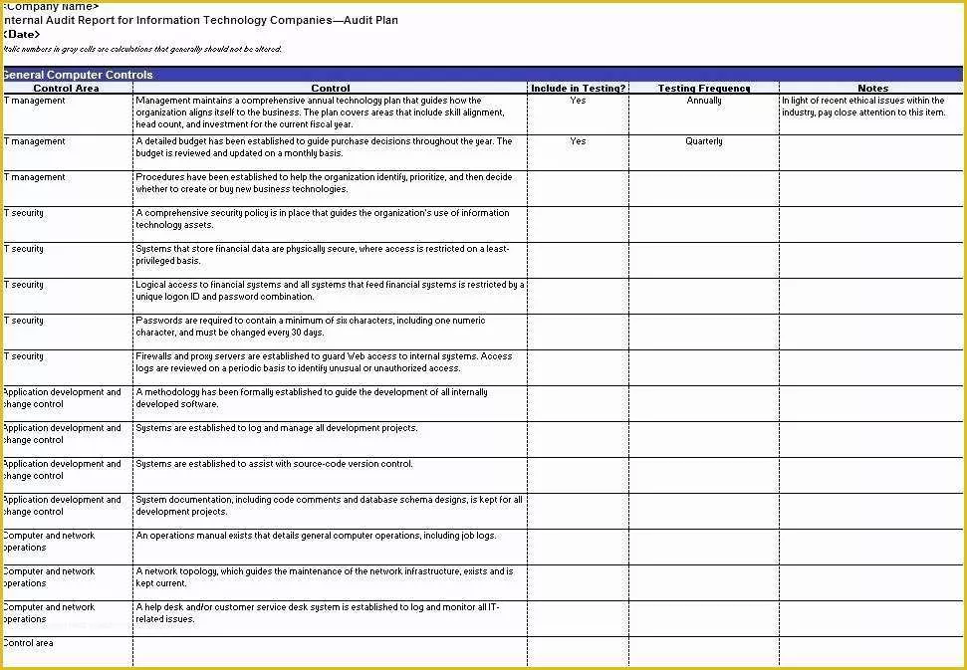
Task: Select the firewalls and proxy servers cell
Action: tap(331, 367)
